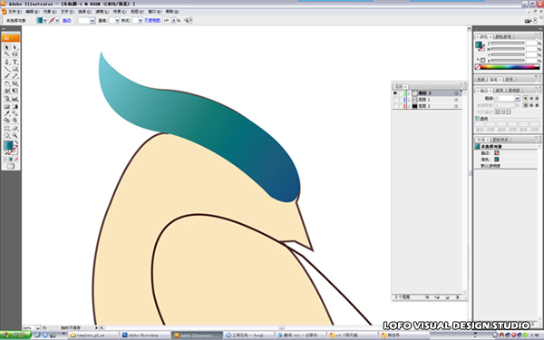Select the Rotate tool
Image resolution: width=544 pixels, height=340 pixels.
(6, 83)
